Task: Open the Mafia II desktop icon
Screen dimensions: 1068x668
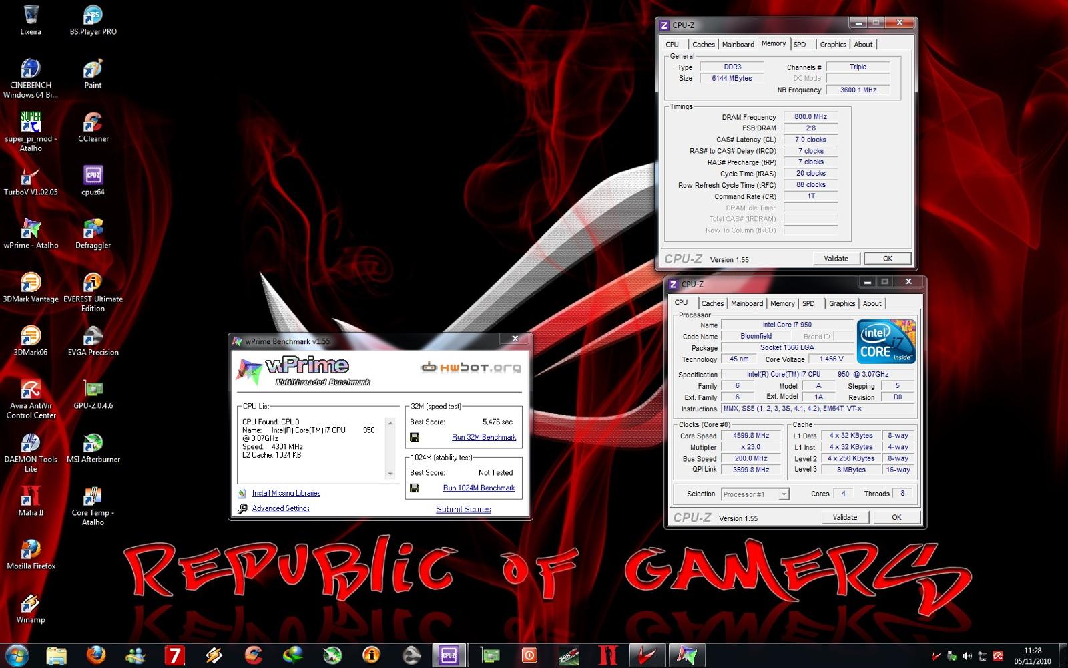Action: [31, 501]
